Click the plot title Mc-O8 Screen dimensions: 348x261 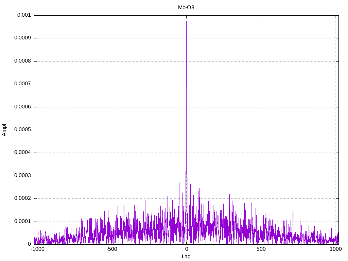[186, 7]
